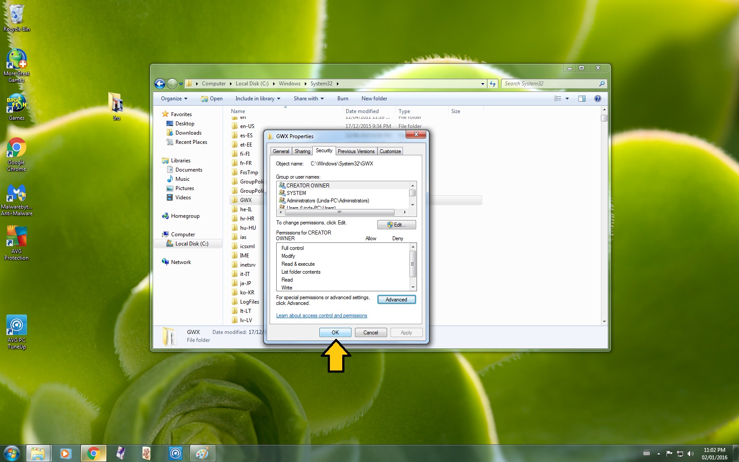Click Chrome icon in the taskbar

pos(93,453)
